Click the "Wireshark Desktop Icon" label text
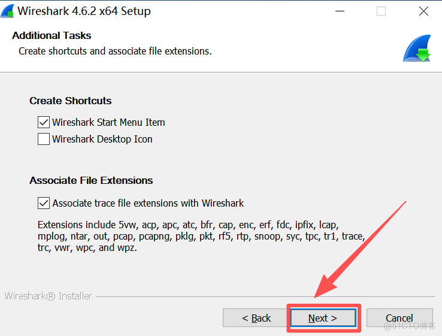Screen dimensions: 442x336 102,139
